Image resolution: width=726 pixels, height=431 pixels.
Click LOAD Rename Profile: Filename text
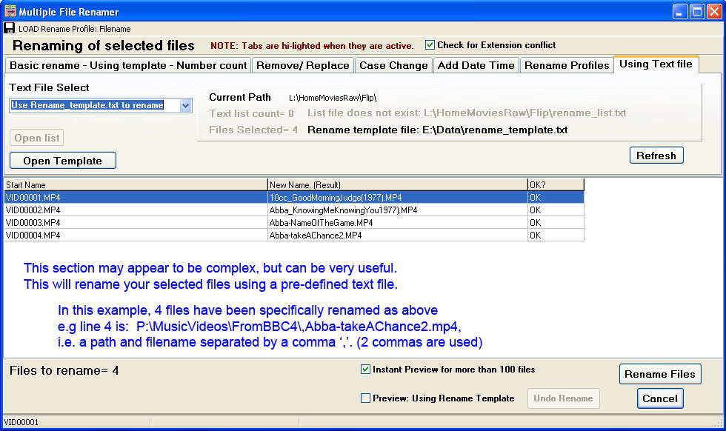pos(75,29)
